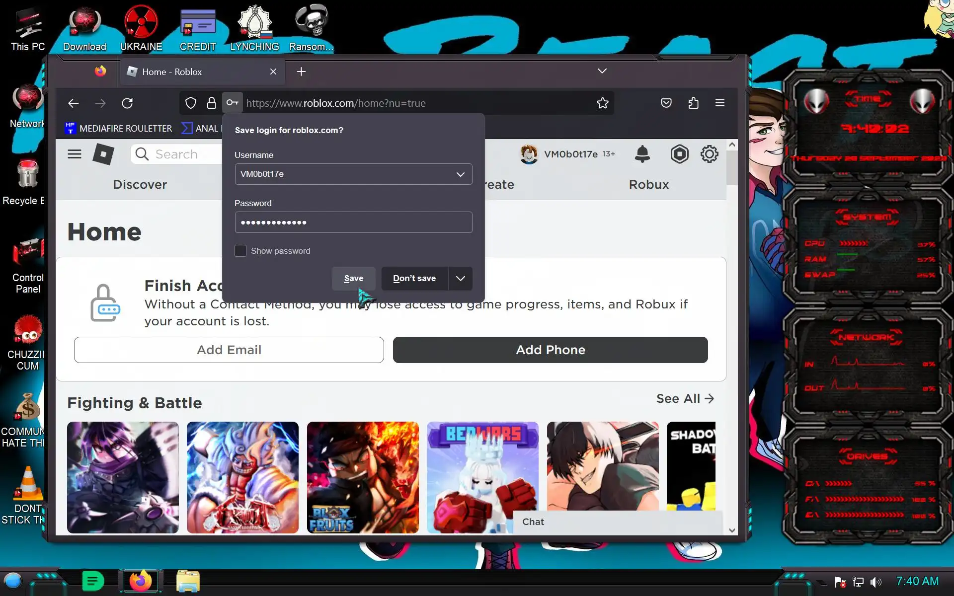The height and width of the screenshot is (596, 954).
Task: Click the Add Phone button
Action: 550,350
